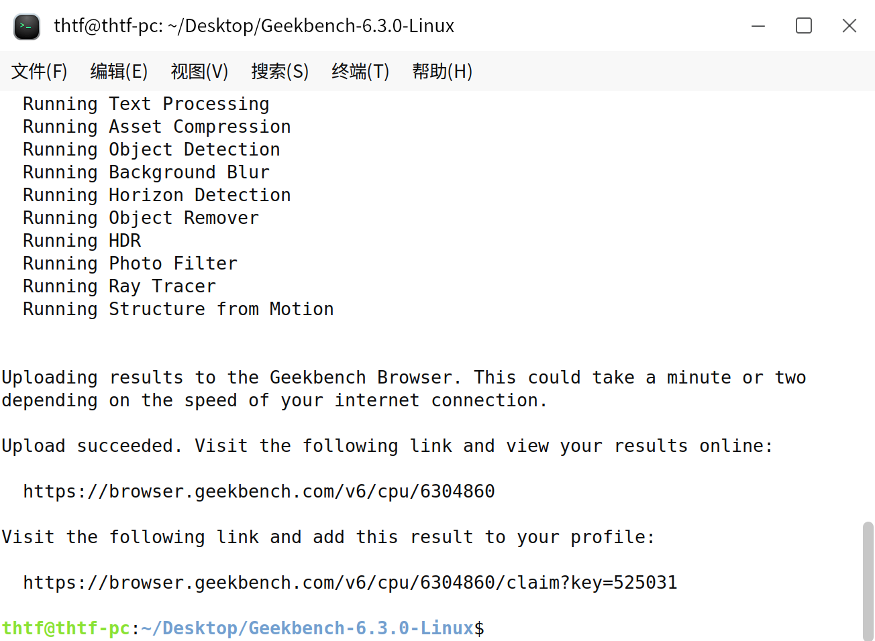Close the terminal window

tap(850, 26)
